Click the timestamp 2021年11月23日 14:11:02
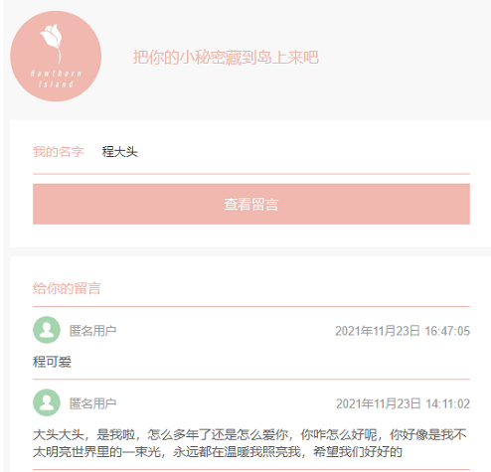 (403, 403)
